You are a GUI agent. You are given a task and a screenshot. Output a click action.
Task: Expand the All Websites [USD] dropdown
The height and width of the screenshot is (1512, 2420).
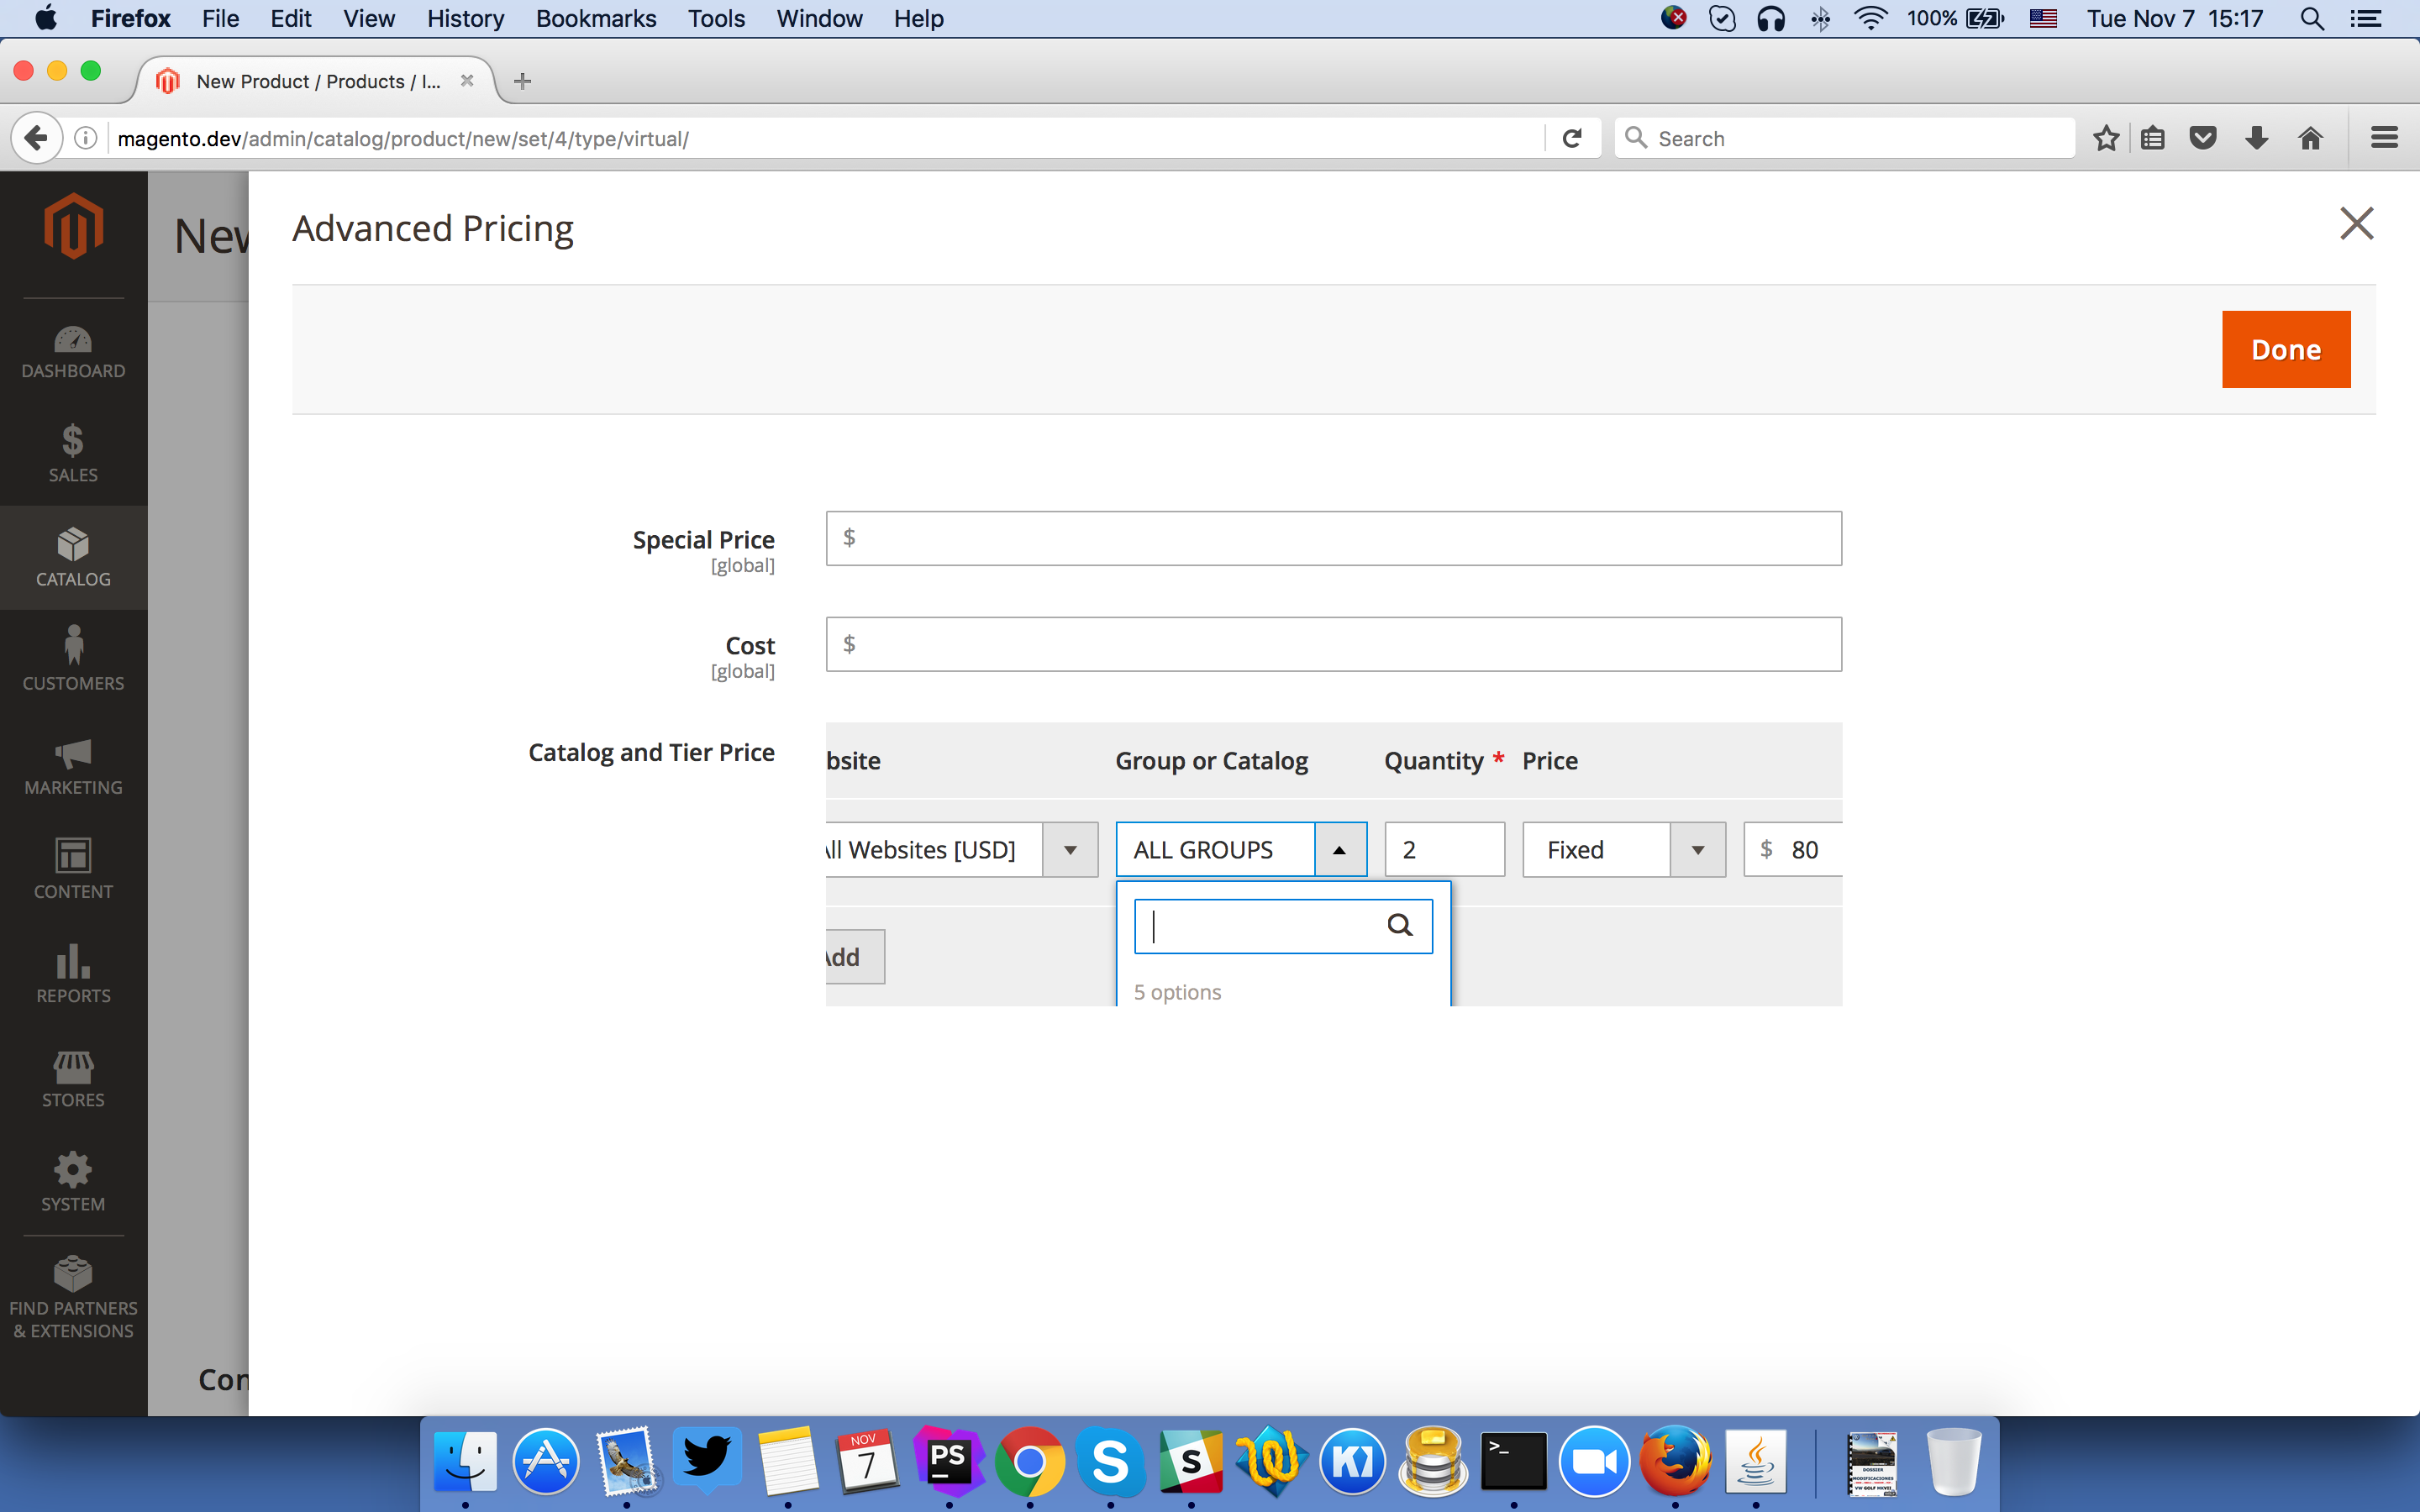coord(1069,850)
